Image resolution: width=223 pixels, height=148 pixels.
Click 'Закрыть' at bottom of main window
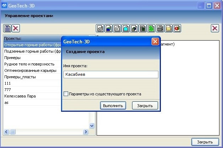[x=205, y=142]
